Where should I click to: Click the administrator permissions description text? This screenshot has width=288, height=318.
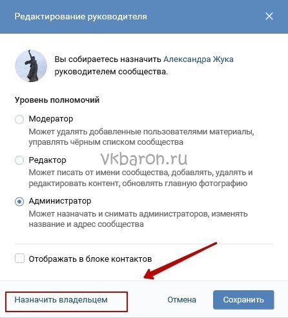(x=138, y=219)
